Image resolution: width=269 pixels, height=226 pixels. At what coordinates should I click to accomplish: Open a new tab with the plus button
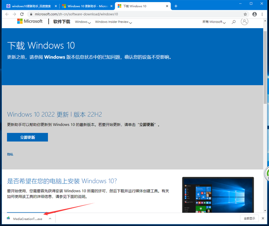point(176,6)
